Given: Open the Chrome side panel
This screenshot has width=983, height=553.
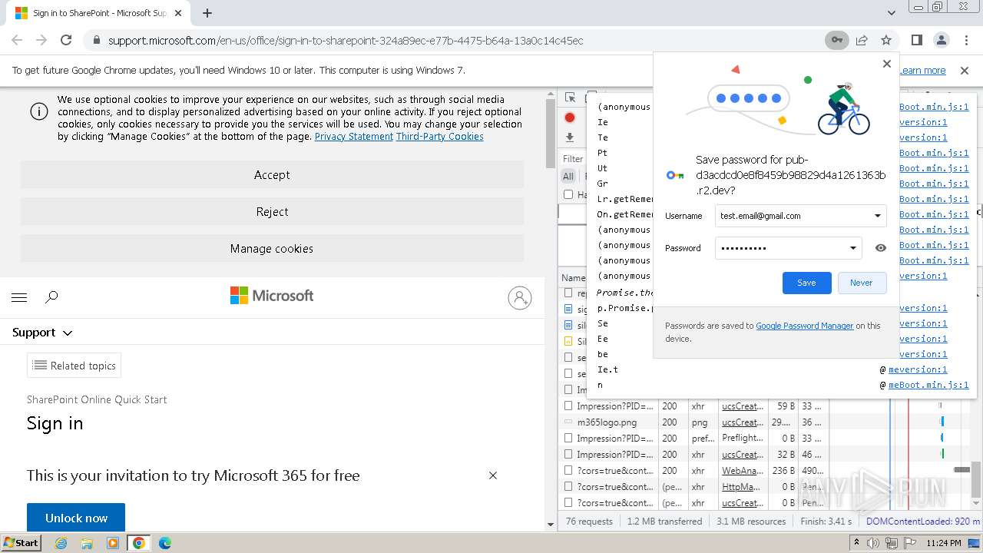Looking at the screenshot, I should (x=917, y=40).
